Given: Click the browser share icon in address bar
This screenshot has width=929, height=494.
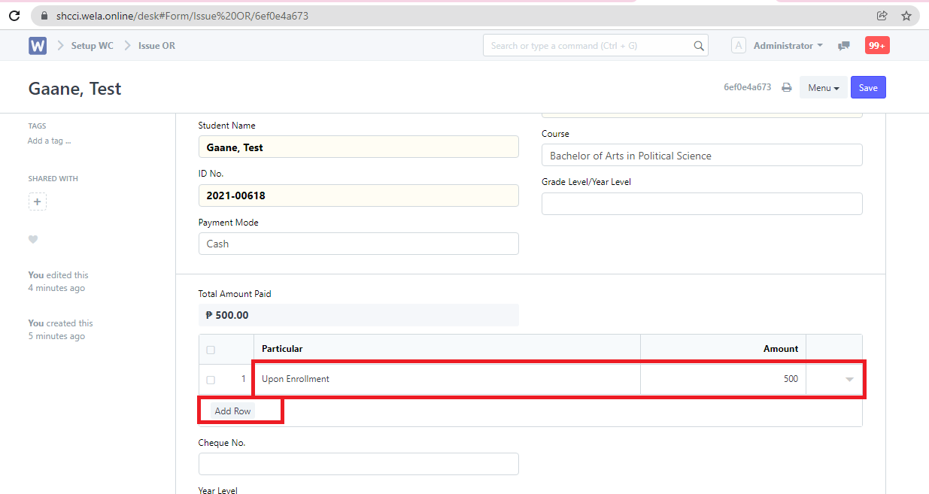Looking at the screenshot, I should (882, 16).
